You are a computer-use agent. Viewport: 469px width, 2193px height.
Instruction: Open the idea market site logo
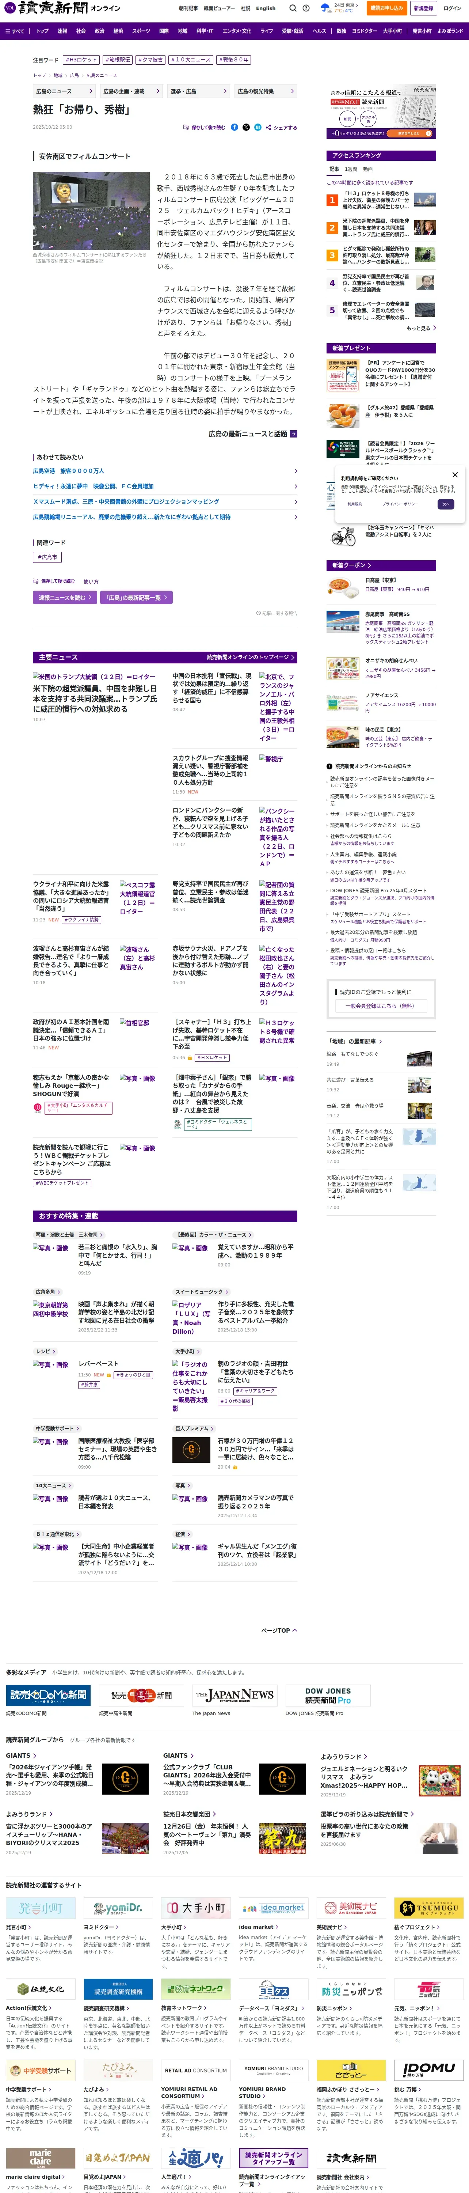tap(273, 1908)
